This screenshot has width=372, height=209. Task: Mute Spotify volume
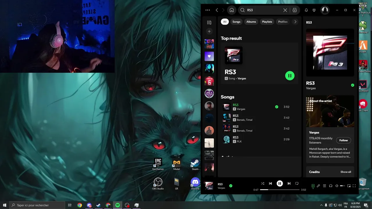click(337, 186)
